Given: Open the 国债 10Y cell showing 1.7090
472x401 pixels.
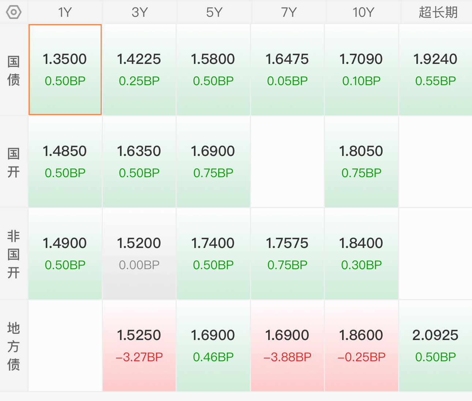Looking at the screenshot, I should [361, 70].
